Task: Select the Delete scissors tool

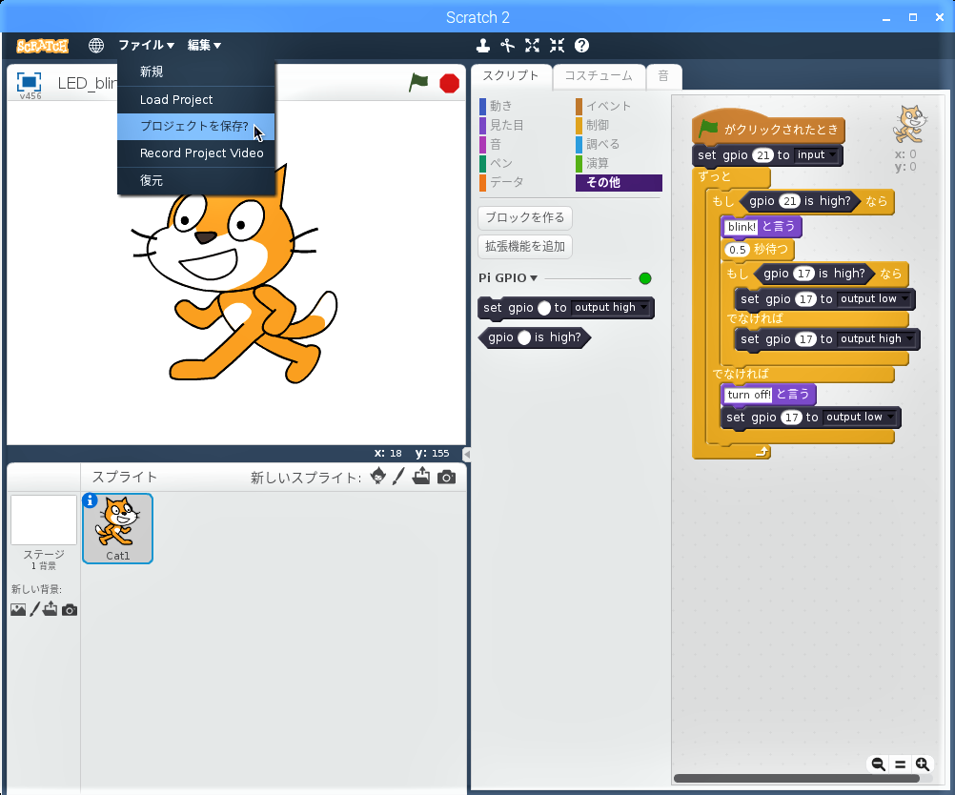Action: [x=507, y=46]
